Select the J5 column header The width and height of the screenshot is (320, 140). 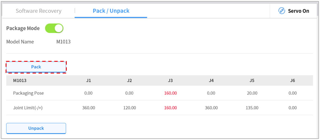click(252, 81)
